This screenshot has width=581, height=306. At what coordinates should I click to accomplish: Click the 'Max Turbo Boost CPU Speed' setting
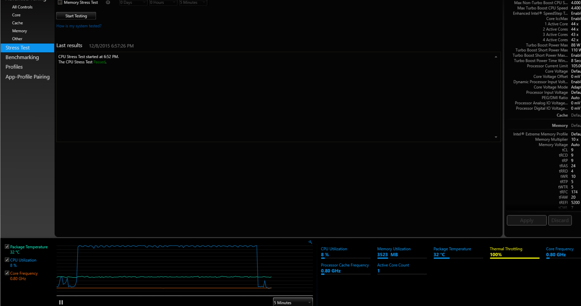(549, 8)
